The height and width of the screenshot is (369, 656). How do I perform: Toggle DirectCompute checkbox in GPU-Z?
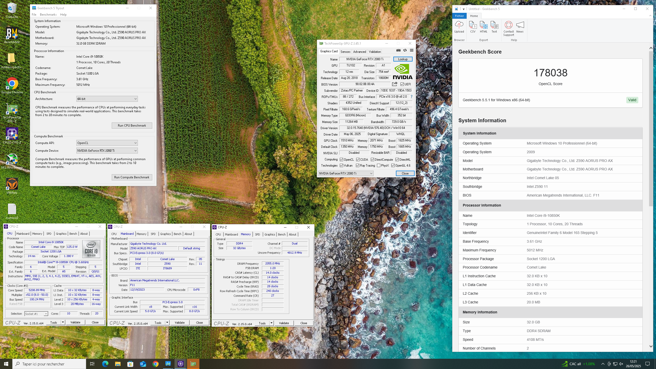tap(372, 160)
